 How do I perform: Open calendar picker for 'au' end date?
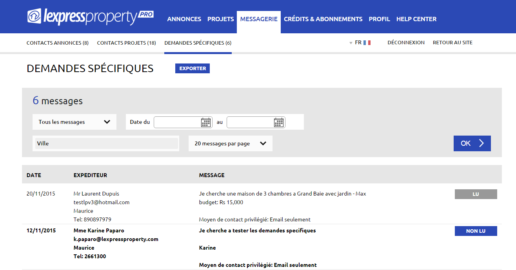[279, 122]
